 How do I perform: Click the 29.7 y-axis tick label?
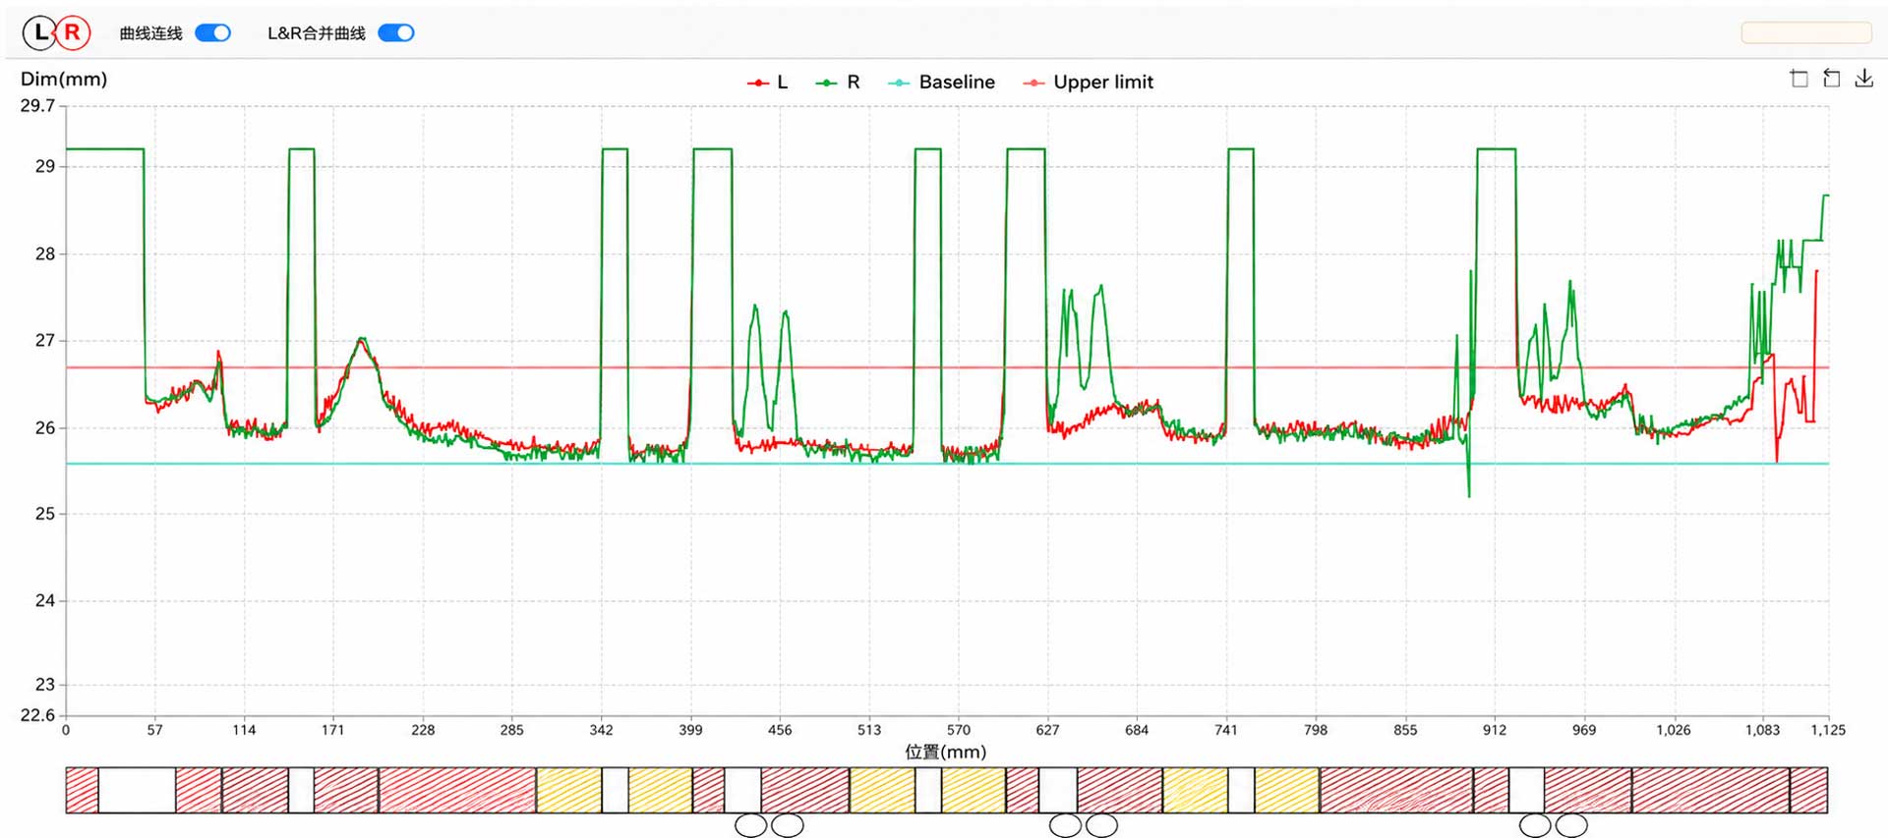coord(38,106)
